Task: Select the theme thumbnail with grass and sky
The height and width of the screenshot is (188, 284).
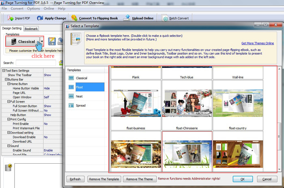Action: click(187, 152)
